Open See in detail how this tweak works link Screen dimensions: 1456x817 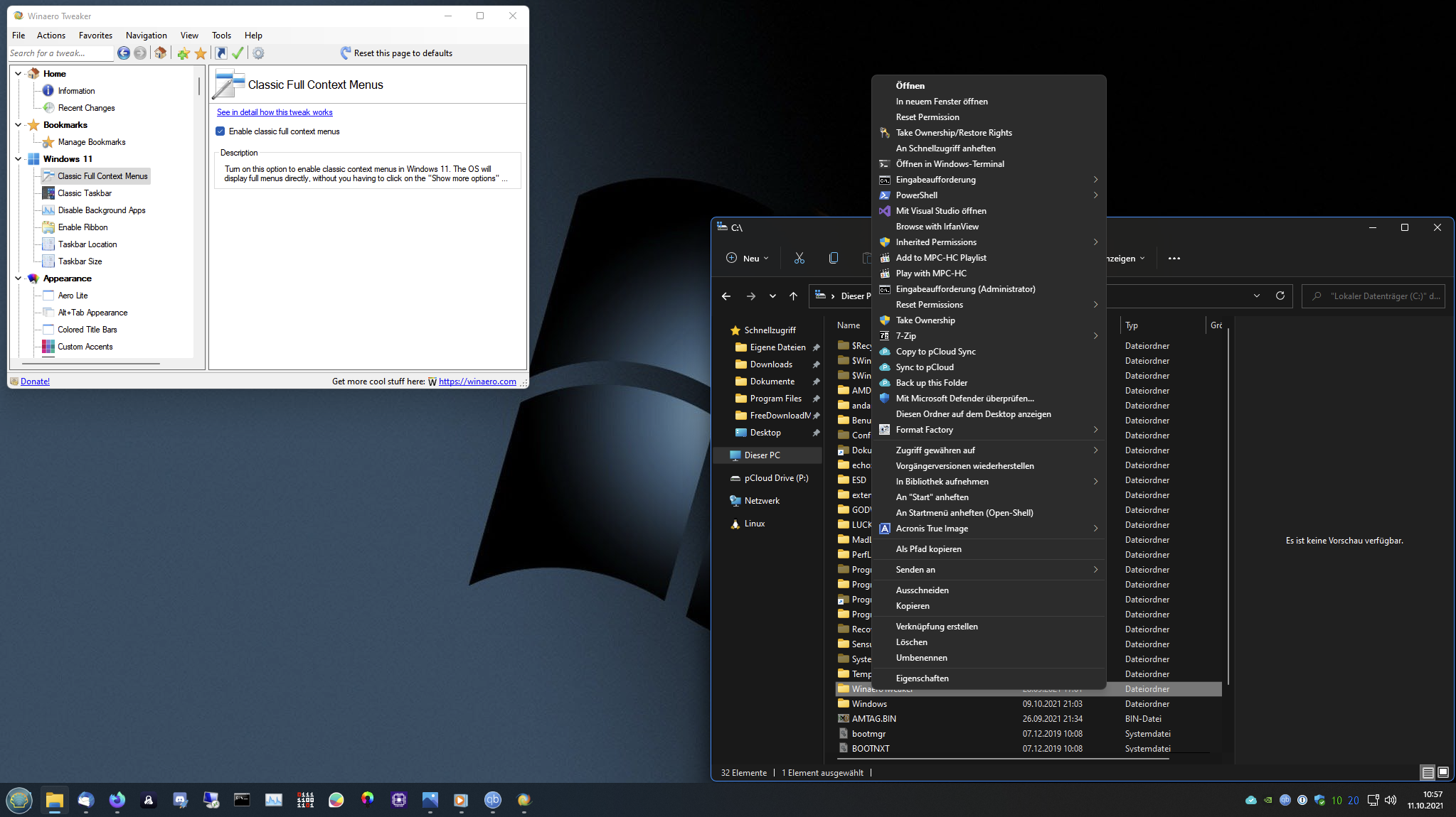coord(275,112)
